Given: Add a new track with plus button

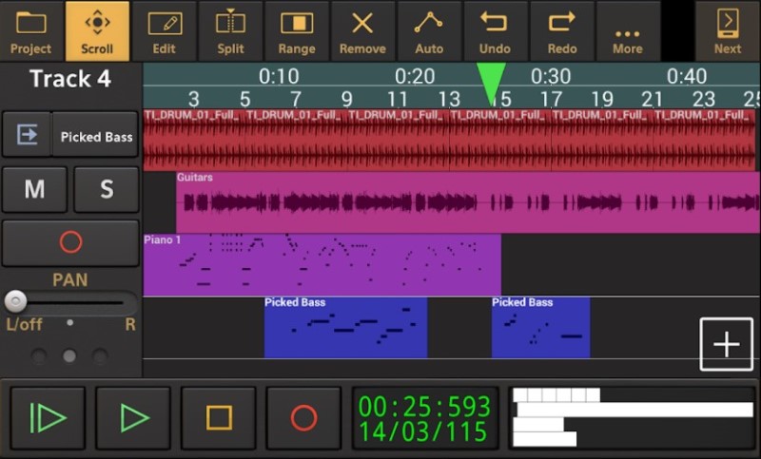Looking at the screenshot, I should click(726, 344).
